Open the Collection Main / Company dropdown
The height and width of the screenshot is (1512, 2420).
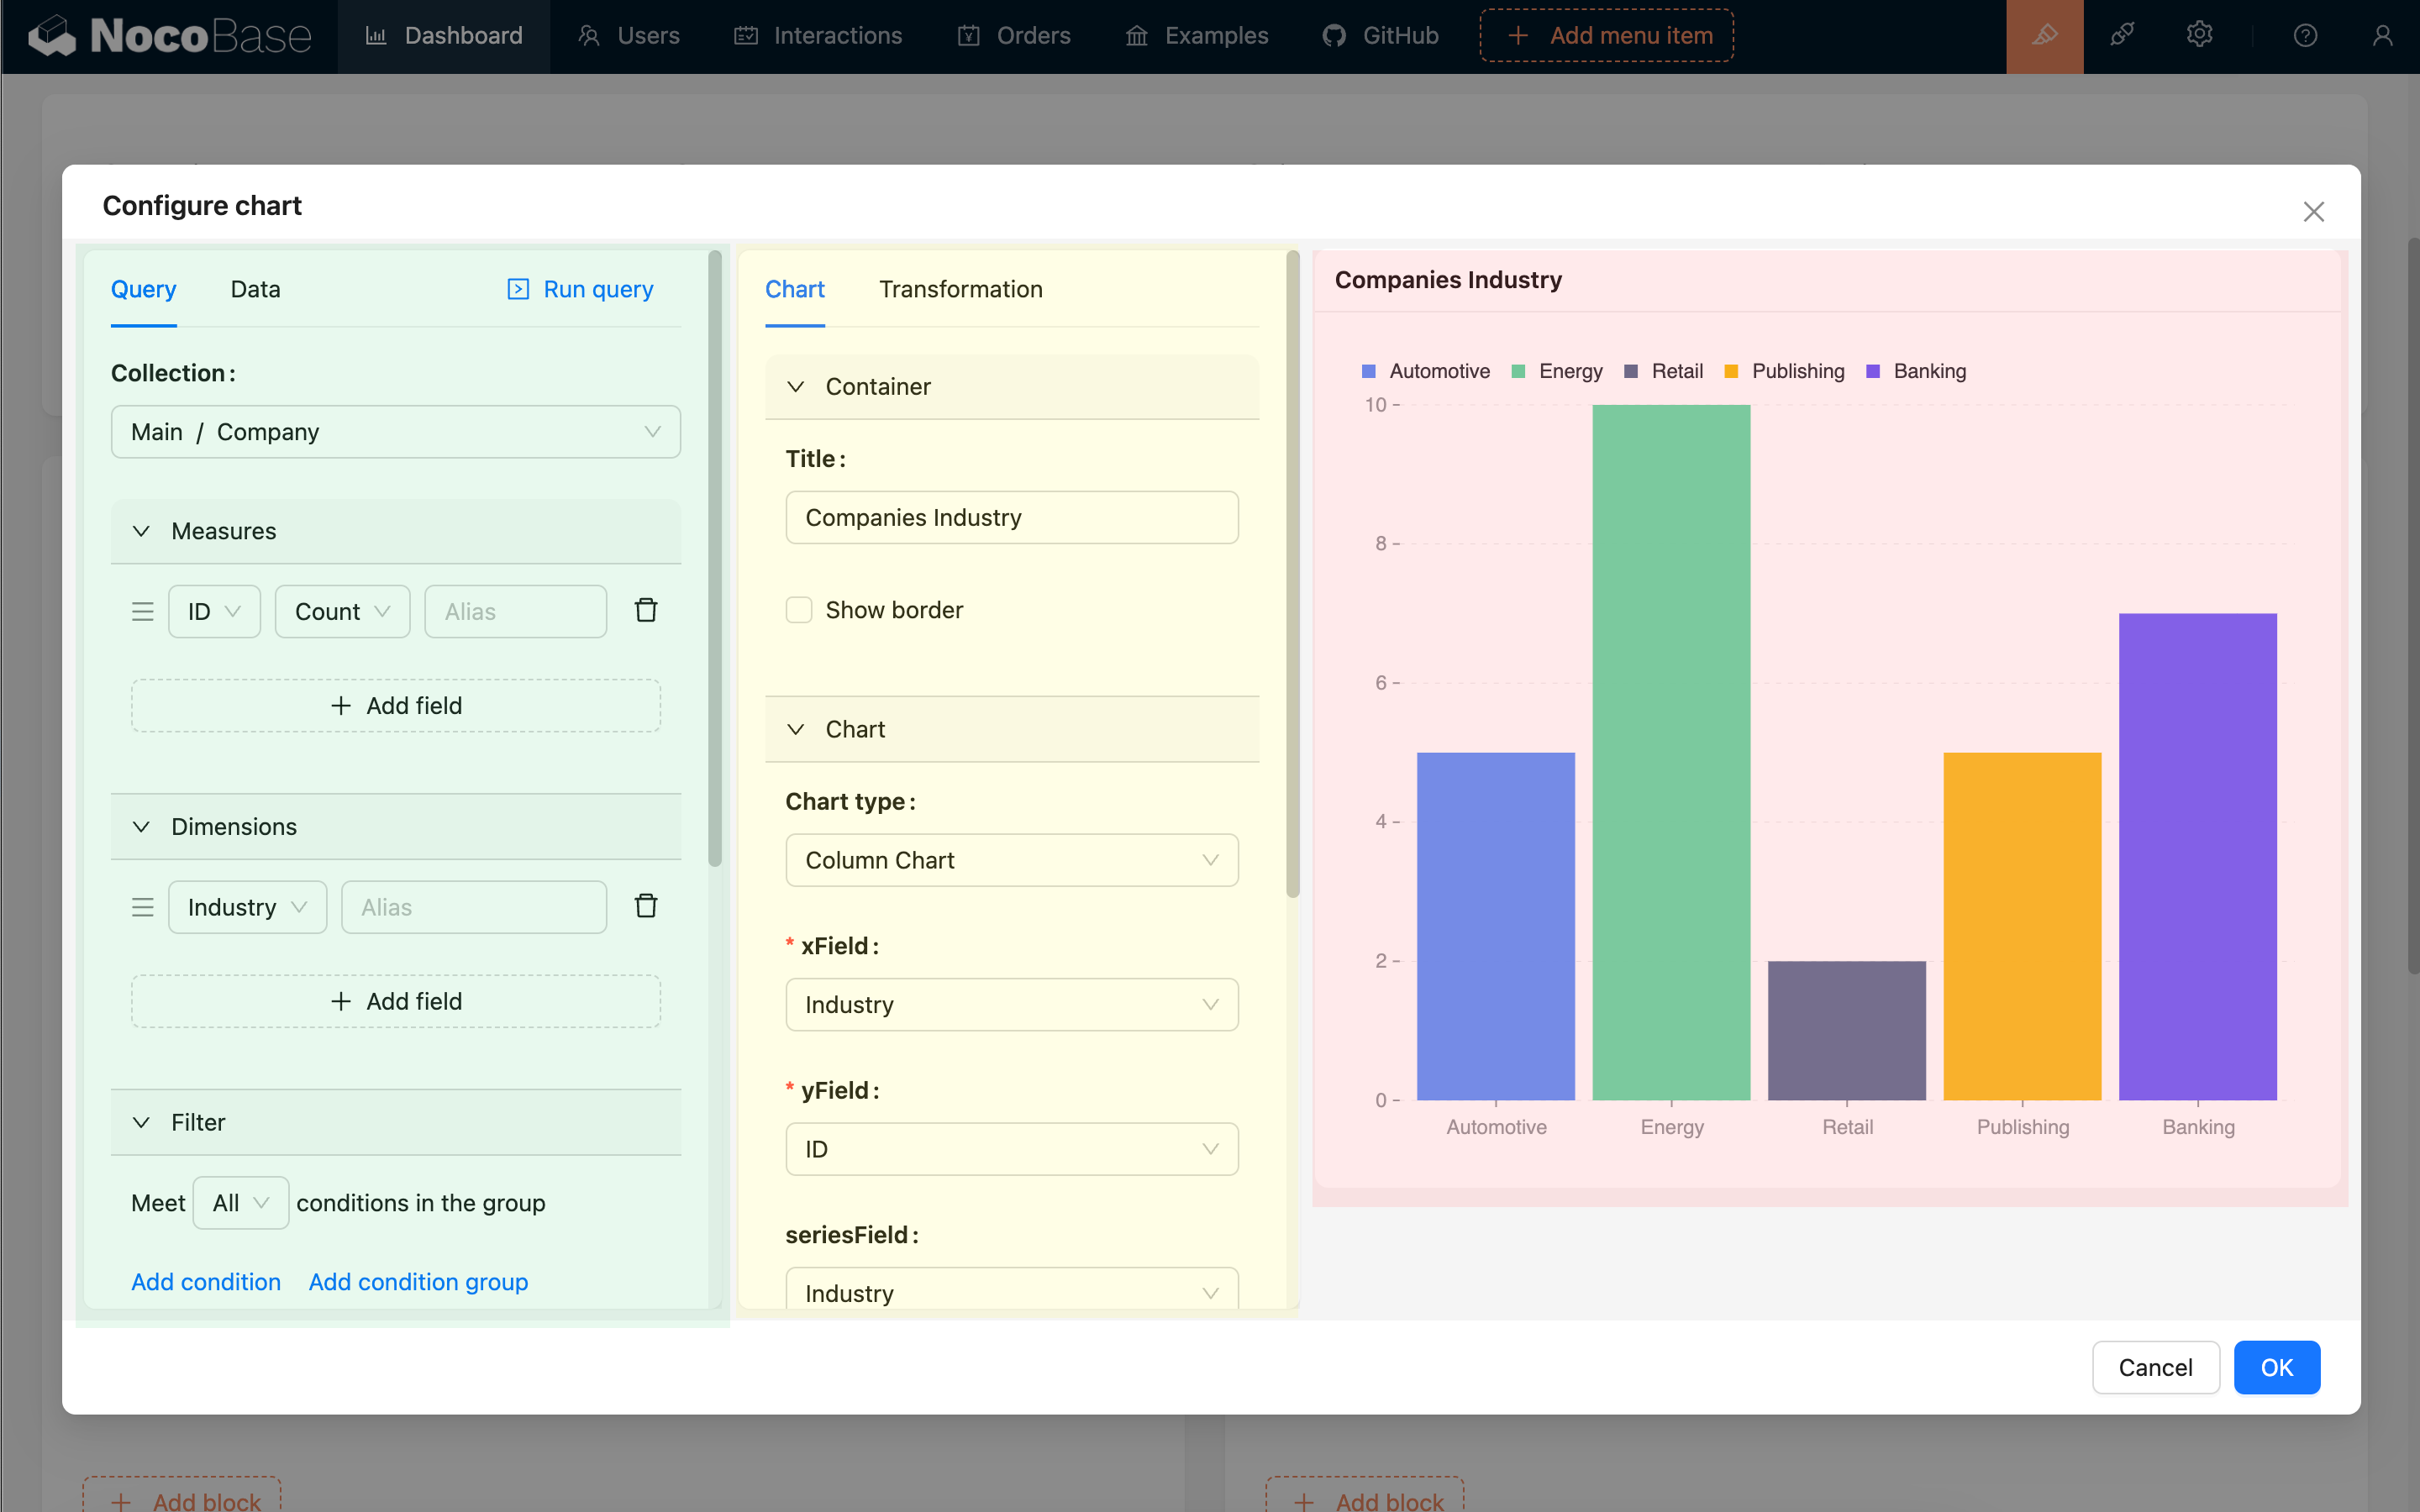(x=395, y=432)
